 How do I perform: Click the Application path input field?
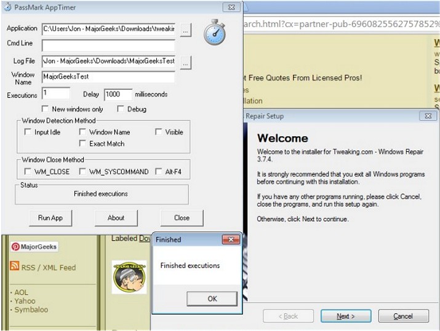(108, 29)
